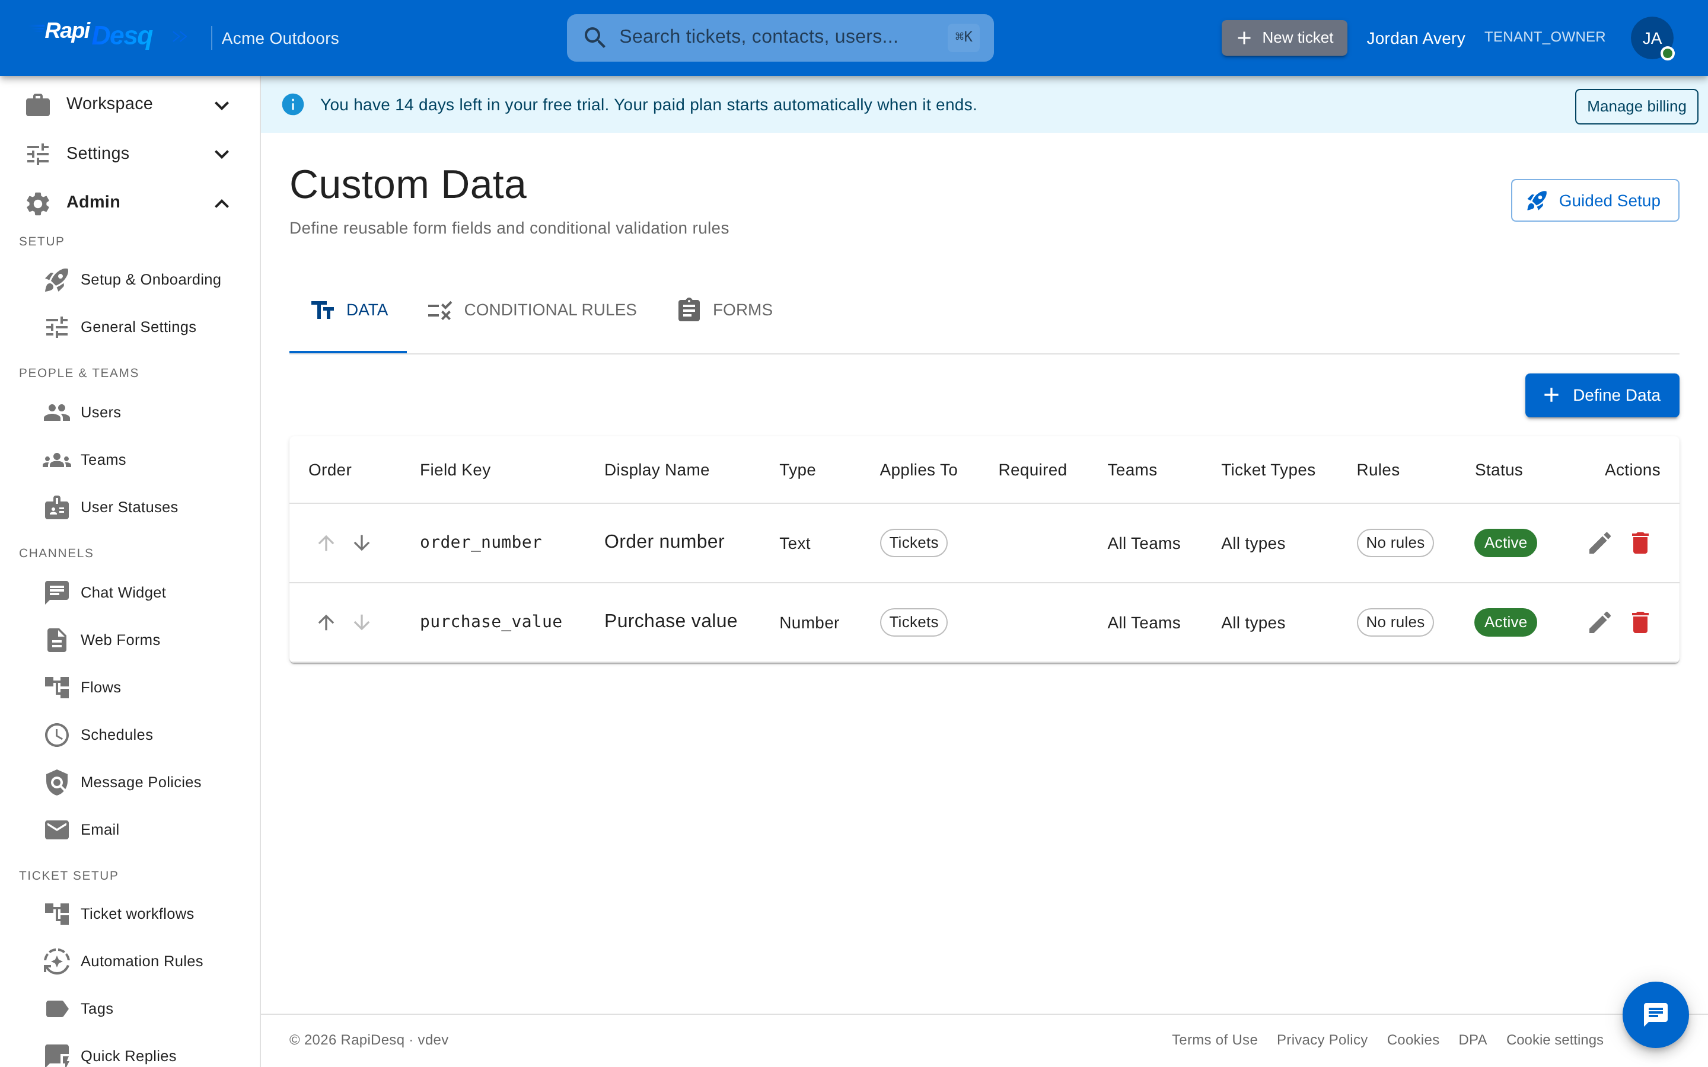Screen dimensions: 1708x1067
Task: Open Setup & Onboarding in the sidebar
Action: tap(130, 279)
